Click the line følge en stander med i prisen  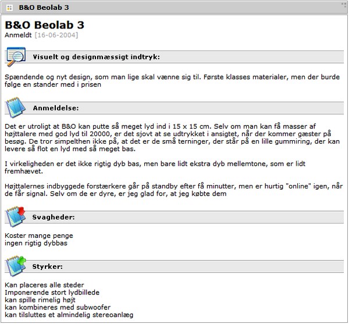click(53, 84)
